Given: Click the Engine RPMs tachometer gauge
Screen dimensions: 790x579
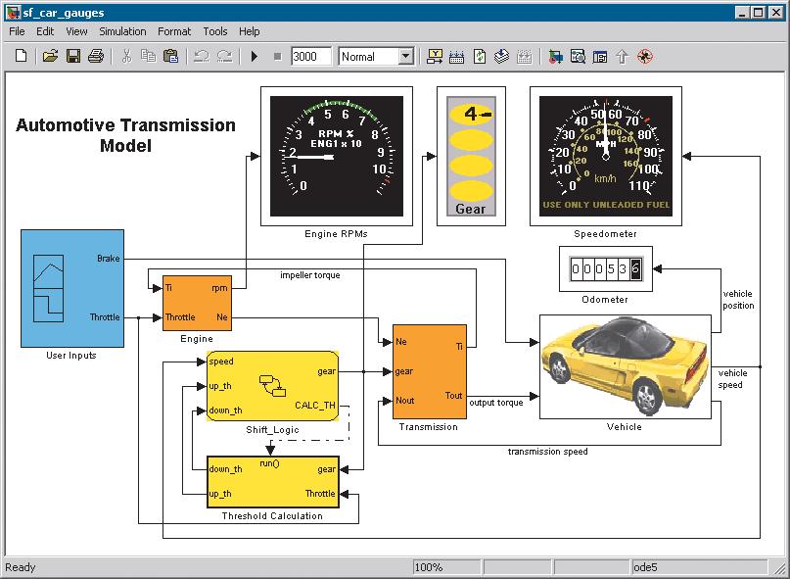Looking at the screenshot, I should tap(337, 156).
